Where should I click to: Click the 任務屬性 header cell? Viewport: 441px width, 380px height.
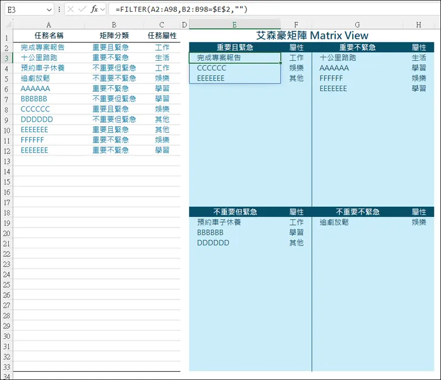[x=162, y=35]
